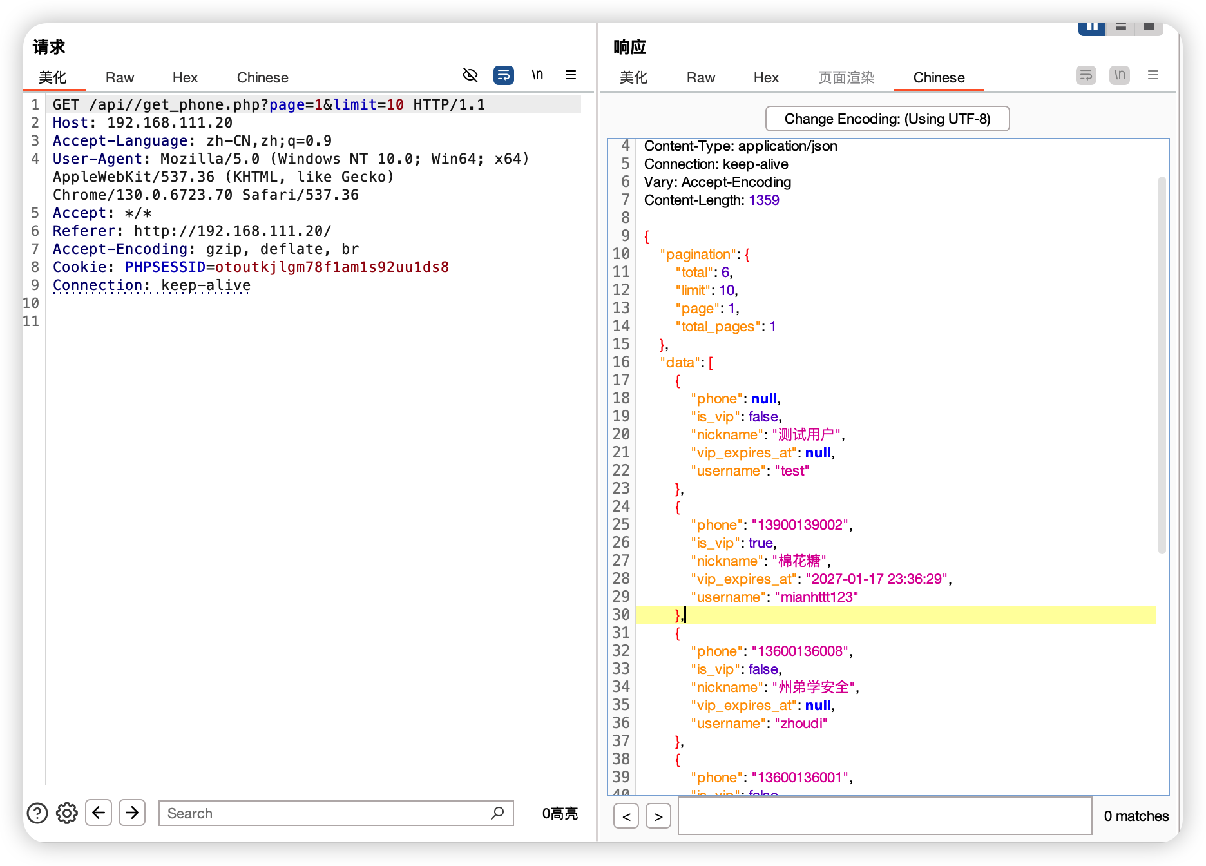The image size is (1206, 866).
Task: Jump to next match with the > button
Action: [658, 816]
